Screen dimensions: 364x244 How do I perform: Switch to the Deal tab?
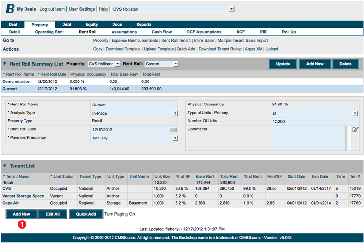point(13,24)
